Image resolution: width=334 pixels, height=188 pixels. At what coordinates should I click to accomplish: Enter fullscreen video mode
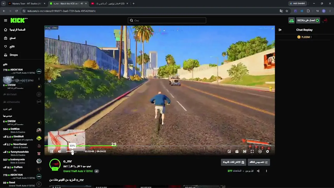pyautogui.click(x=252, y=151)
